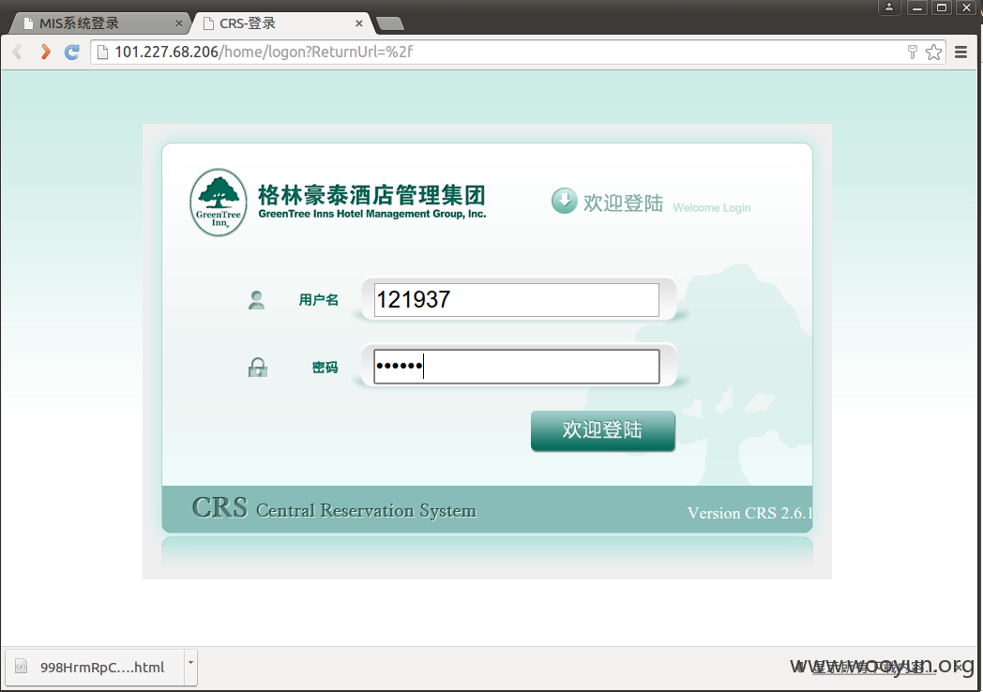
Task: Click the orange forward arrow
Action: click(x=45, y=52)
